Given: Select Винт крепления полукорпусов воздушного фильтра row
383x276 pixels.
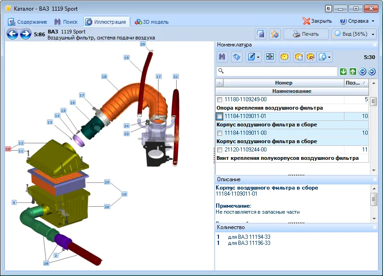Looking at the screenshot, I should coord(292,158).
